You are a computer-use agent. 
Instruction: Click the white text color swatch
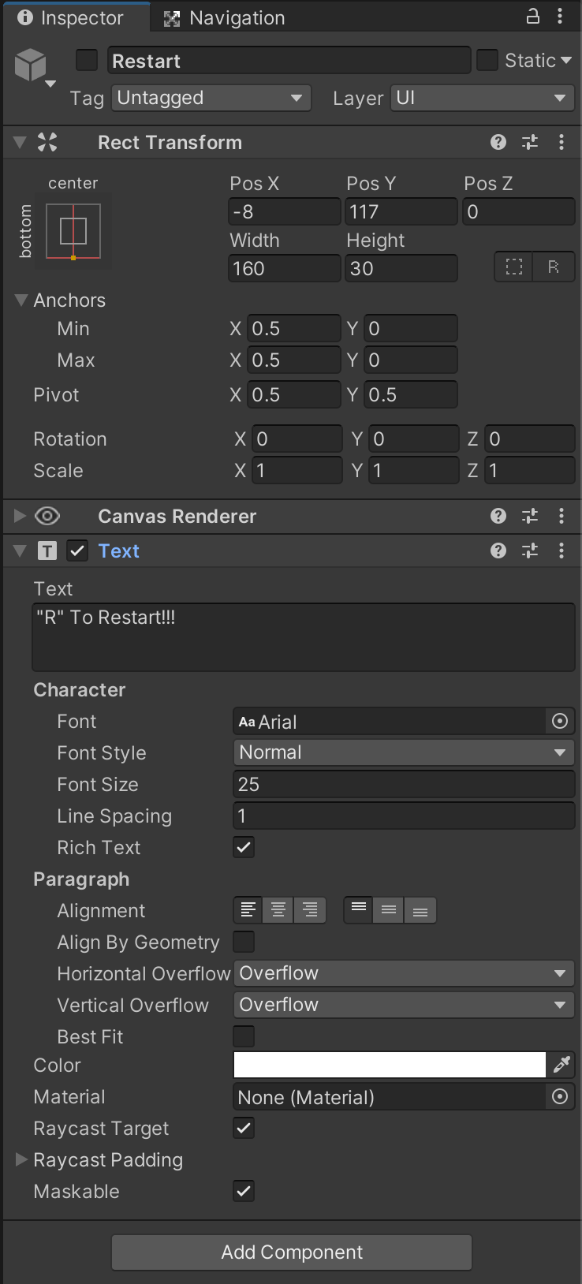(389, 1065)
